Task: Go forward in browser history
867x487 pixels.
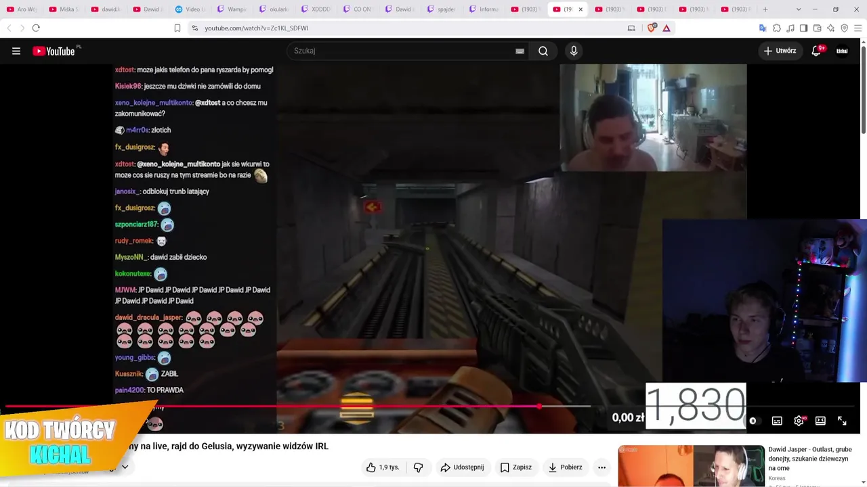Action: pos(22,28)
